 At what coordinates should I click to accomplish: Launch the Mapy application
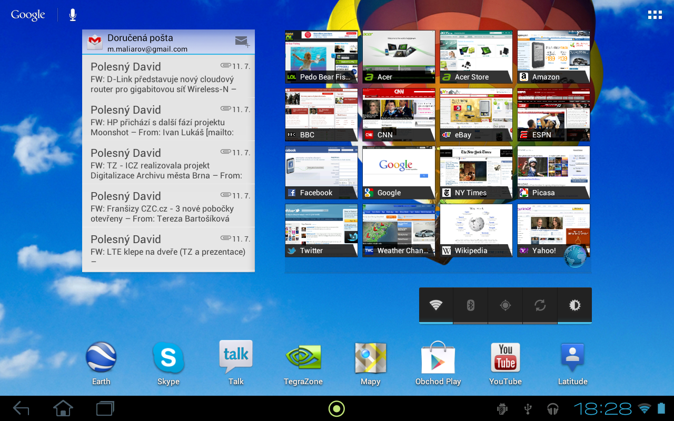pos(370,357)
